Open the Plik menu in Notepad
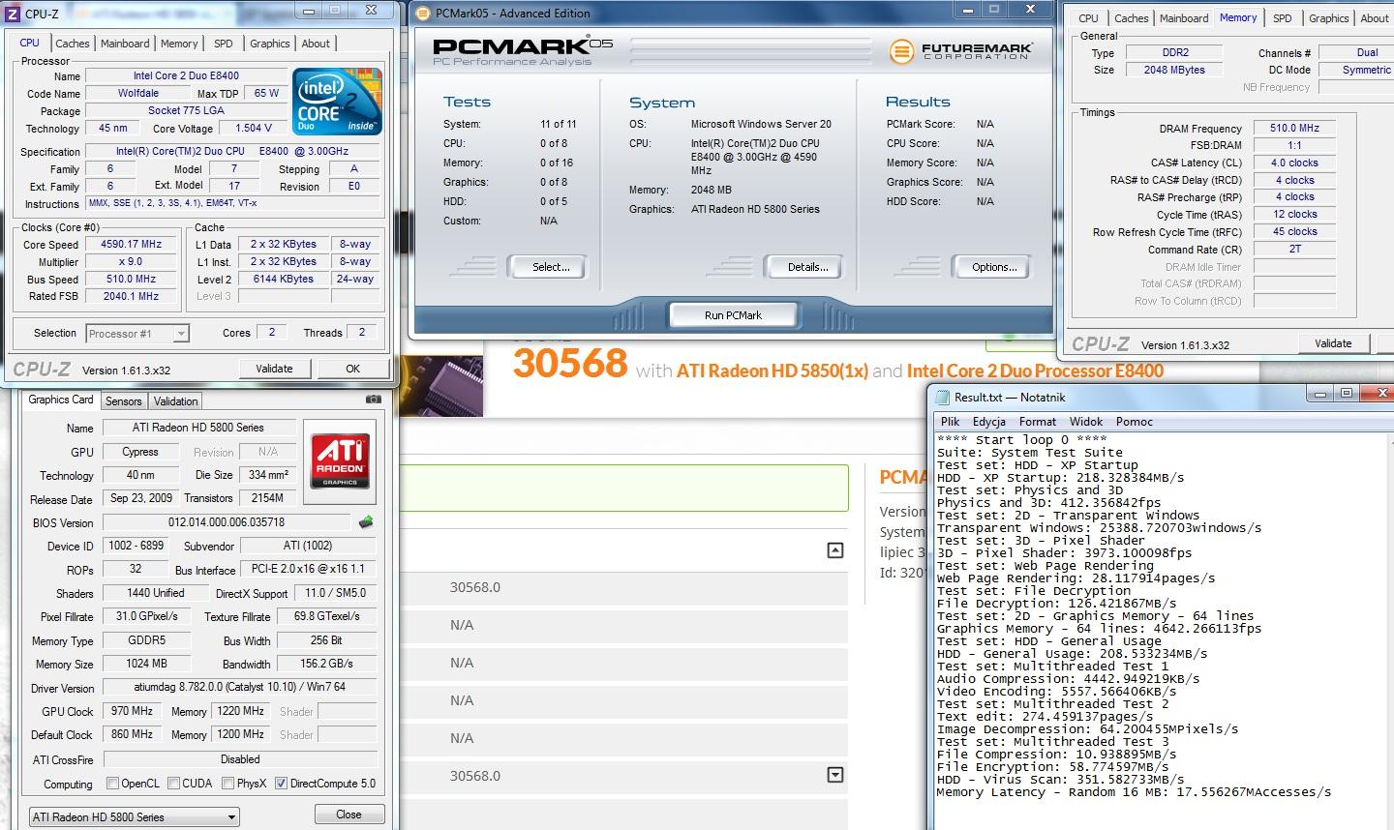The image size is (1394, 830). (x=951, y=422)
